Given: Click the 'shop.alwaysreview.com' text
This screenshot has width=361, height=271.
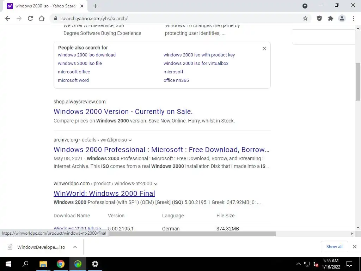Looking at the screenshot, I should click(x=79, y=102).
